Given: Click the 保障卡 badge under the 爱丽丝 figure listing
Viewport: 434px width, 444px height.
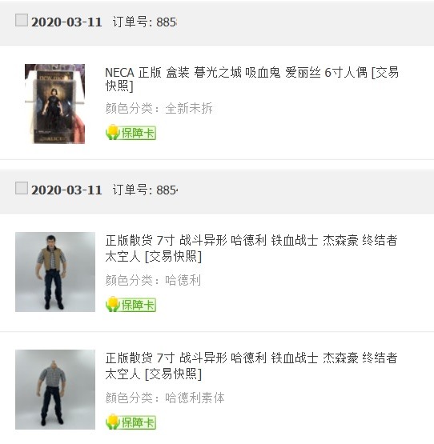Looking at the screenshot, I should [131, 133].
